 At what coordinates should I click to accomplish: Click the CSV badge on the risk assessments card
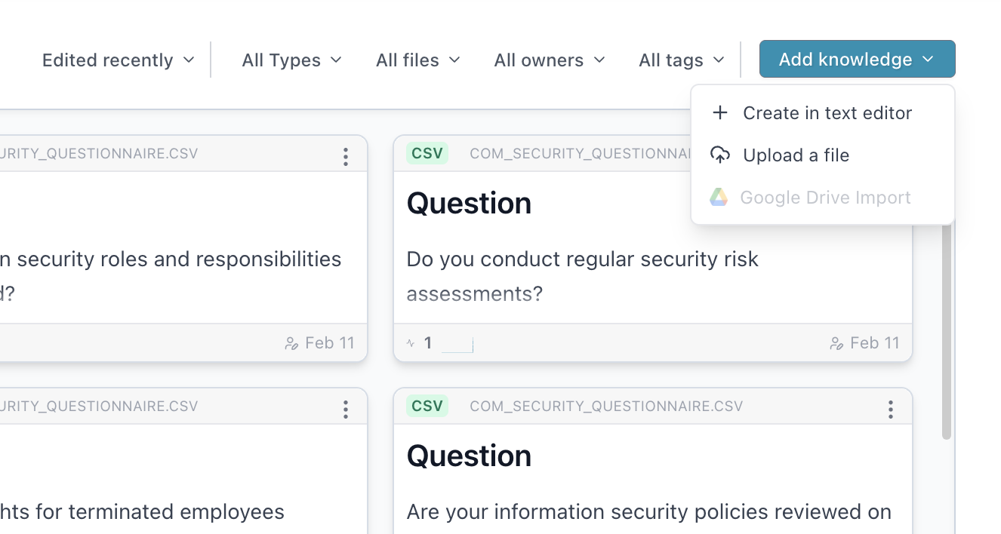427,152
